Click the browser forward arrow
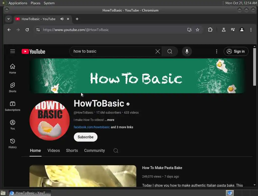This screenshot has width=258, height=196. click(18, 30)
